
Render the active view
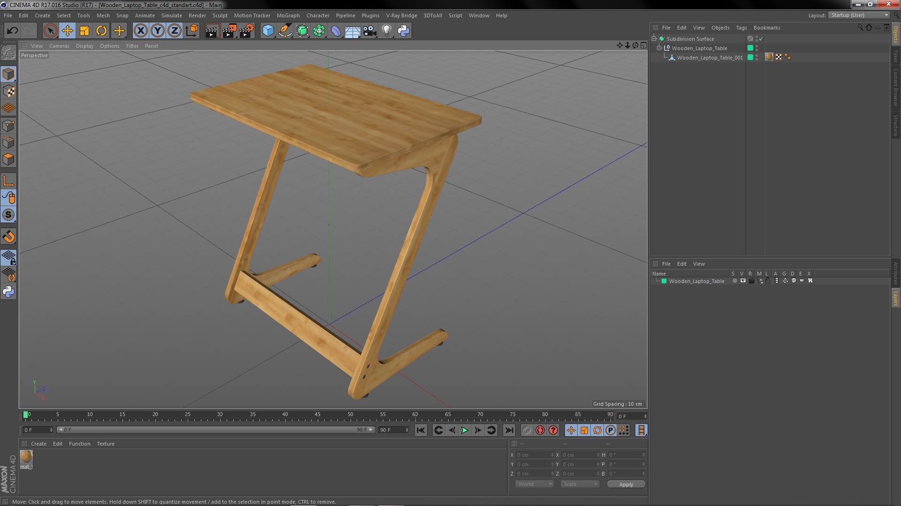[212, 31]
